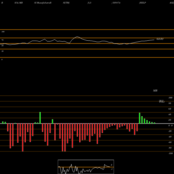Click the 70 level label on the RSI axis
This screenshot has height=174, width=174.
point(2,40)
